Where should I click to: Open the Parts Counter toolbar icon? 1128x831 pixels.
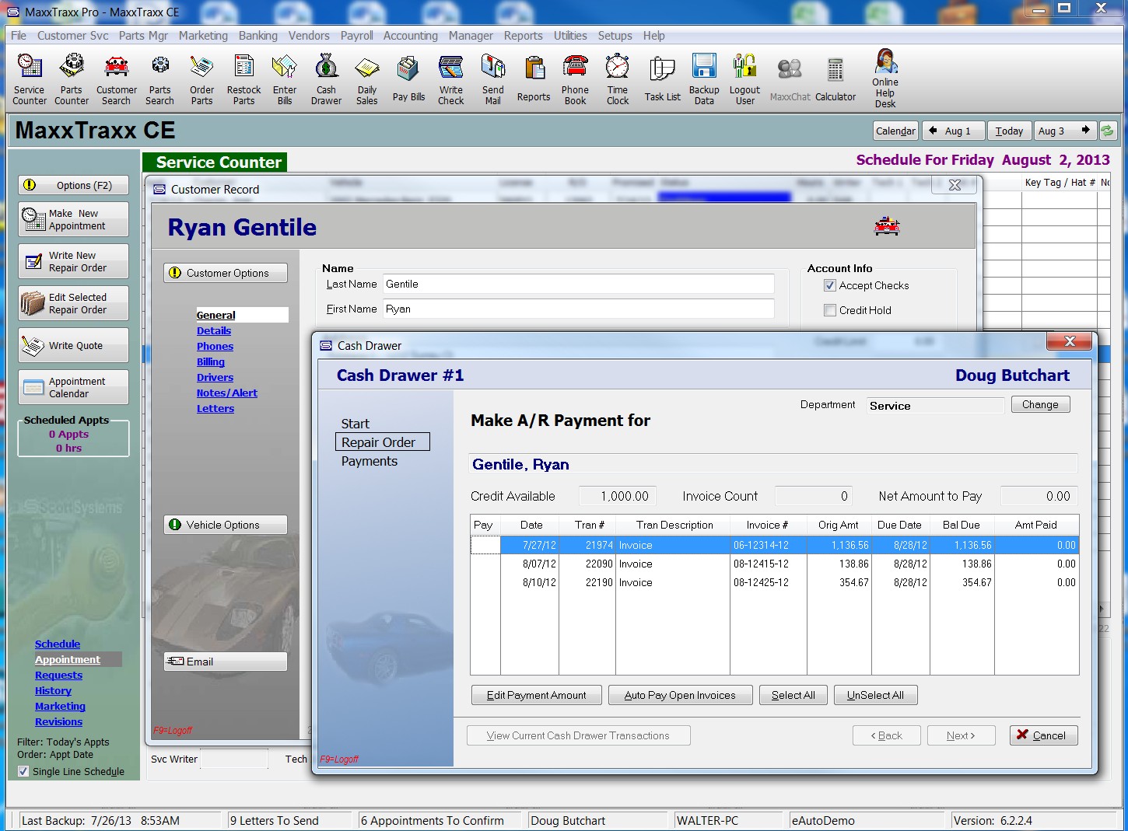(72, 79)
